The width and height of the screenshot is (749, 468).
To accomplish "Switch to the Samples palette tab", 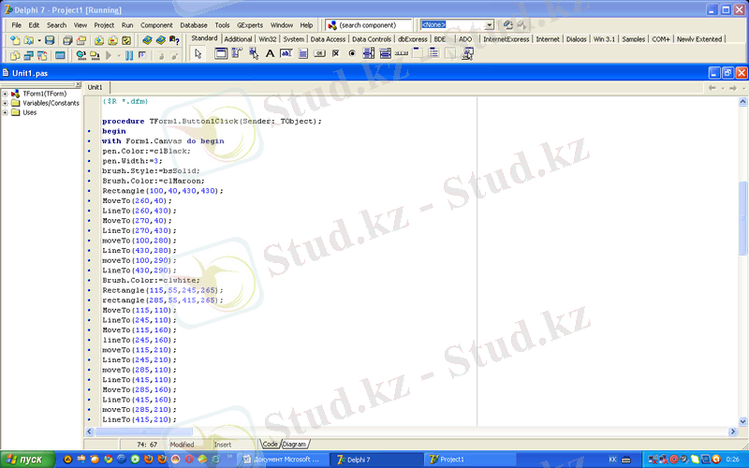I will tap(634, 39).
